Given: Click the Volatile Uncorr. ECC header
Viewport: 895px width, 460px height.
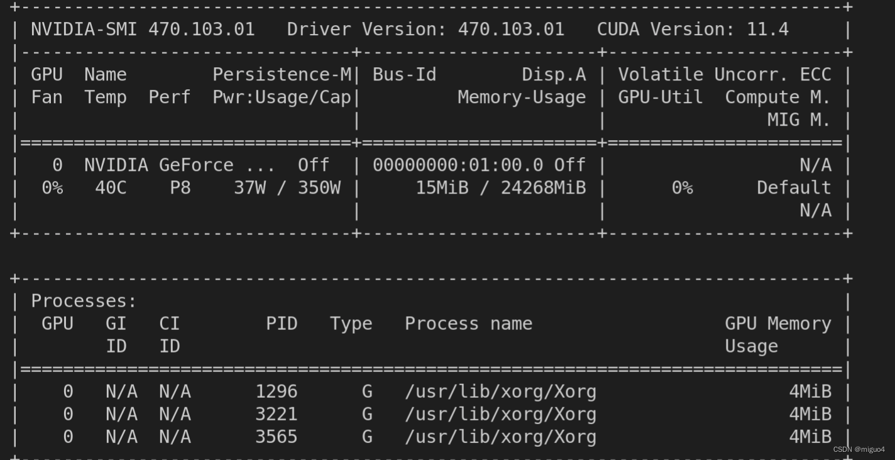Looking at the screenshot, I should click(x=725, y=75).
